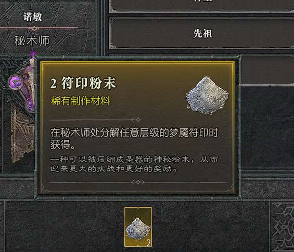This screenshot has width=294, height=252.
Task: Select the partially visible tab above 先祖
Action: tap(201, 6)
